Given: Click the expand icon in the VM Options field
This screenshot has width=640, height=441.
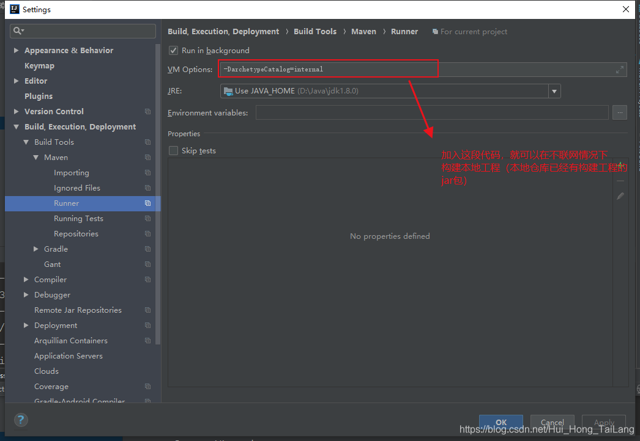Looking at the screenshot, I should tap(620, 70).
